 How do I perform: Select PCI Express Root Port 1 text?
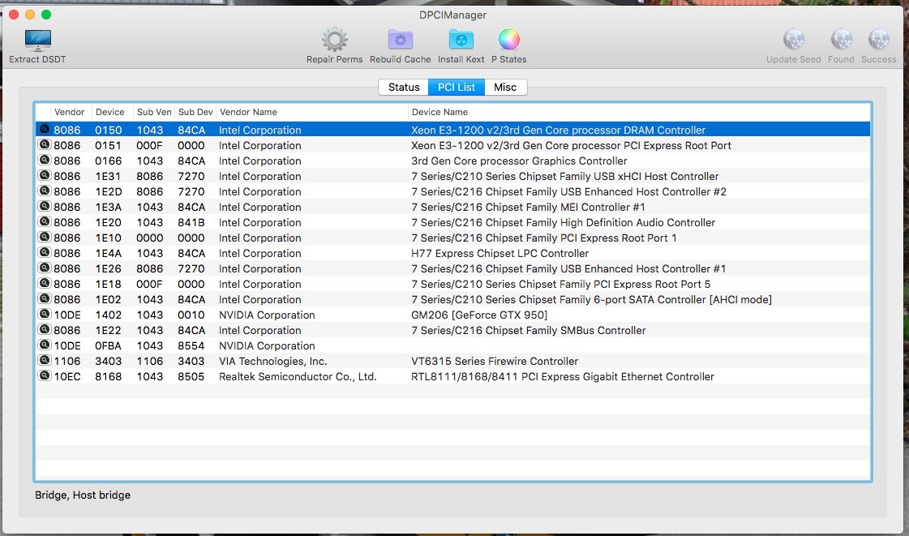point(544,238)
